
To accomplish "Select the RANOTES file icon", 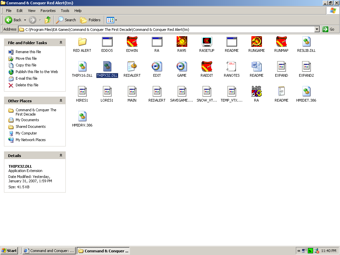I will click(231, 67).
